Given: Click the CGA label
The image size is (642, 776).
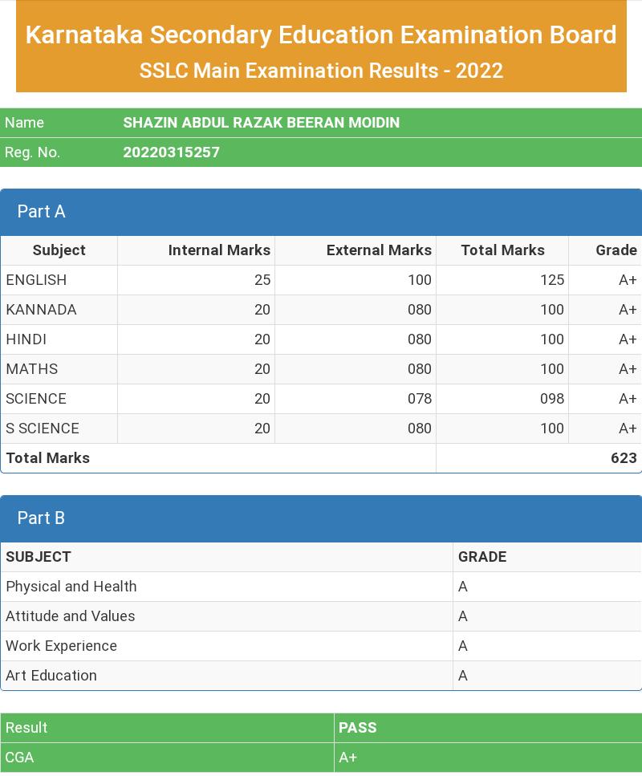Looking at the screenshot, I should [x=19, y=758].
